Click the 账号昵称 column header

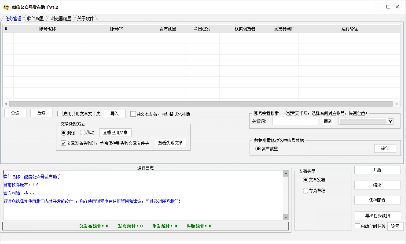48,29
